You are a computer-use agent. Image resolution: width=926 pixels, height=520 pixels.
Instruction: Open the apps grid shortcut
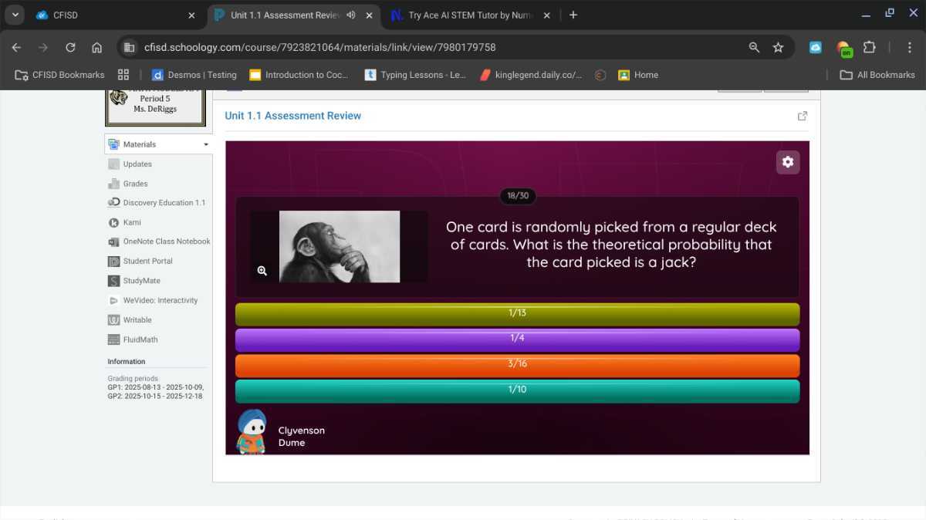click(x=123, y=75)
